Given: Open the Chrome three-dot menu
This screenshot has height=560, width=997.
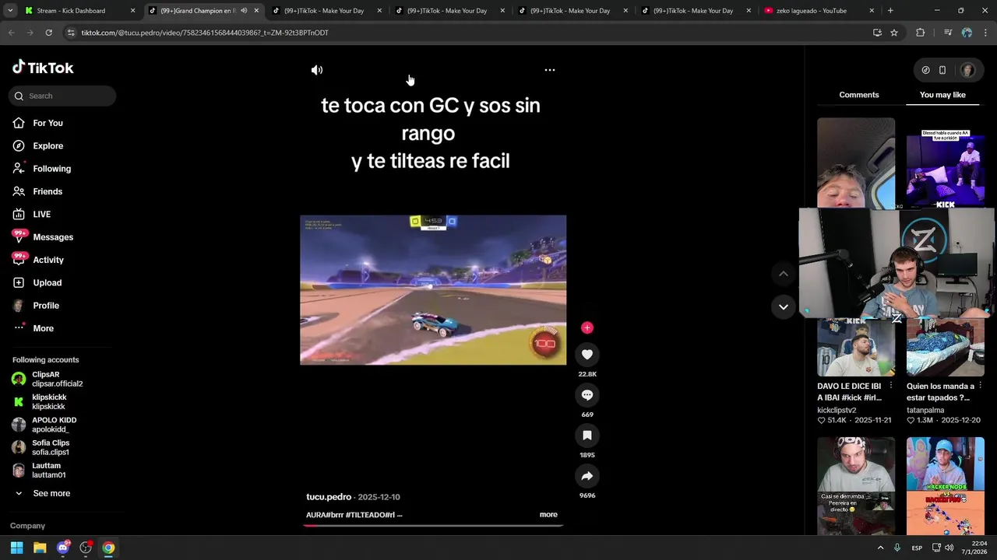Looking at the screenshot, I should [x=985, y=33].
